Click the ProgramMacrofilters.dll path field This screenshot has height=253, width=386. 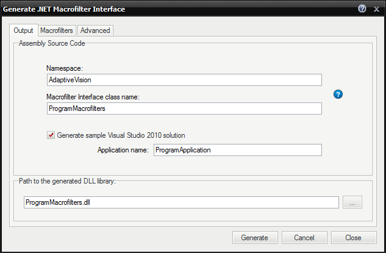(x=181, y=202)
